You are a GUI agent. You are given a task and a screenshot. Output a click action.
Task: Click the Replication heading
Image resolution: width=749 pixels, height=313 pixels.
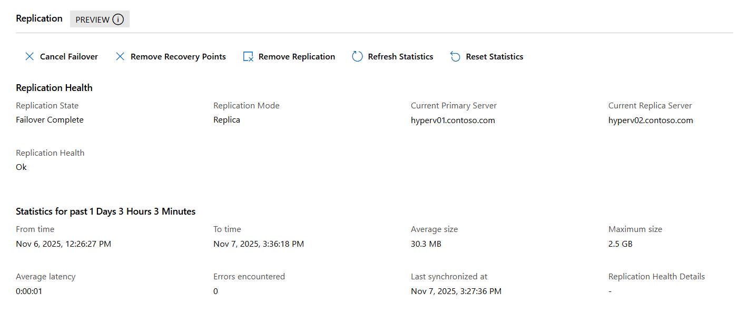pyautogui.click(x=39, y=18)
